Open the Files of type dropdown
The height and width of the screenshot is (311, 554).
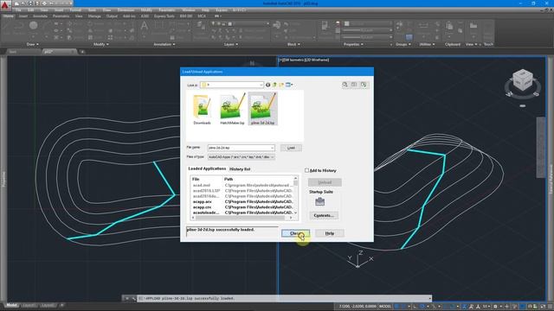pos(241,157)
